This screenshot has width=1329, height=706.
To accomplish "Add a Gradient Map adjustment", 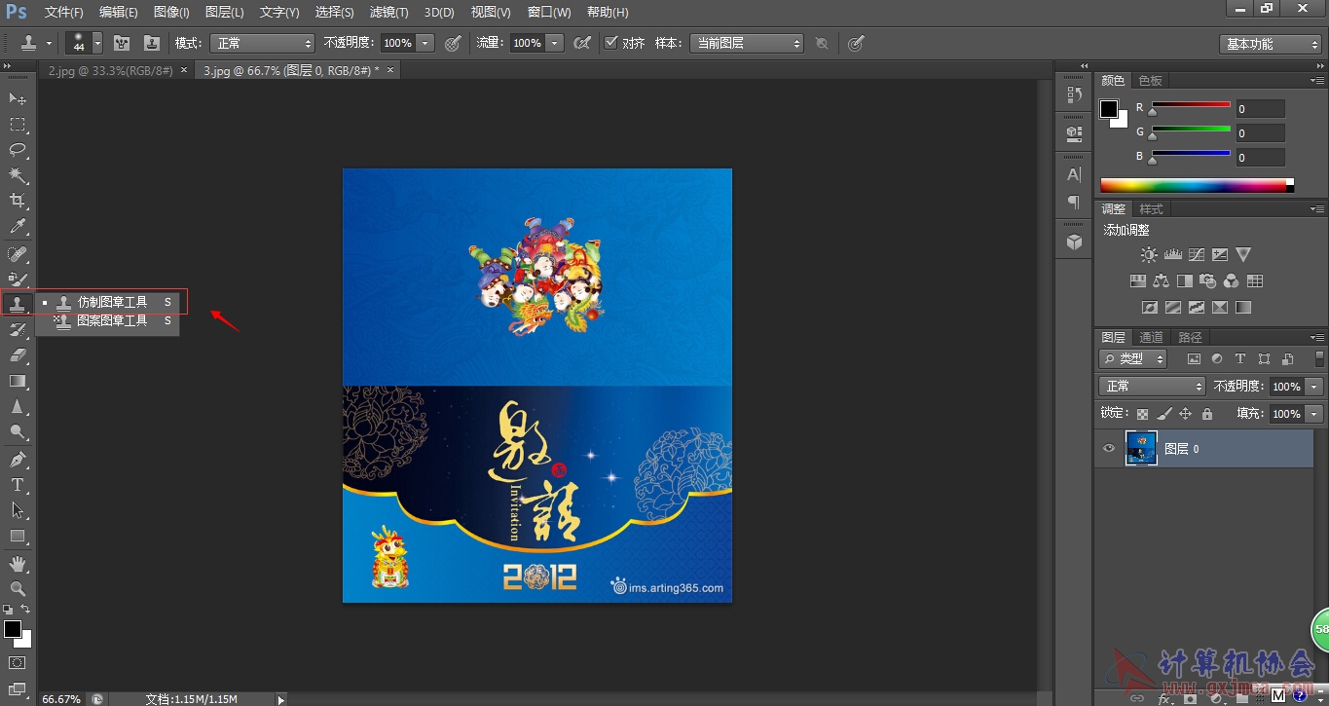I will pyautogui.click(x=1243, y=308).
